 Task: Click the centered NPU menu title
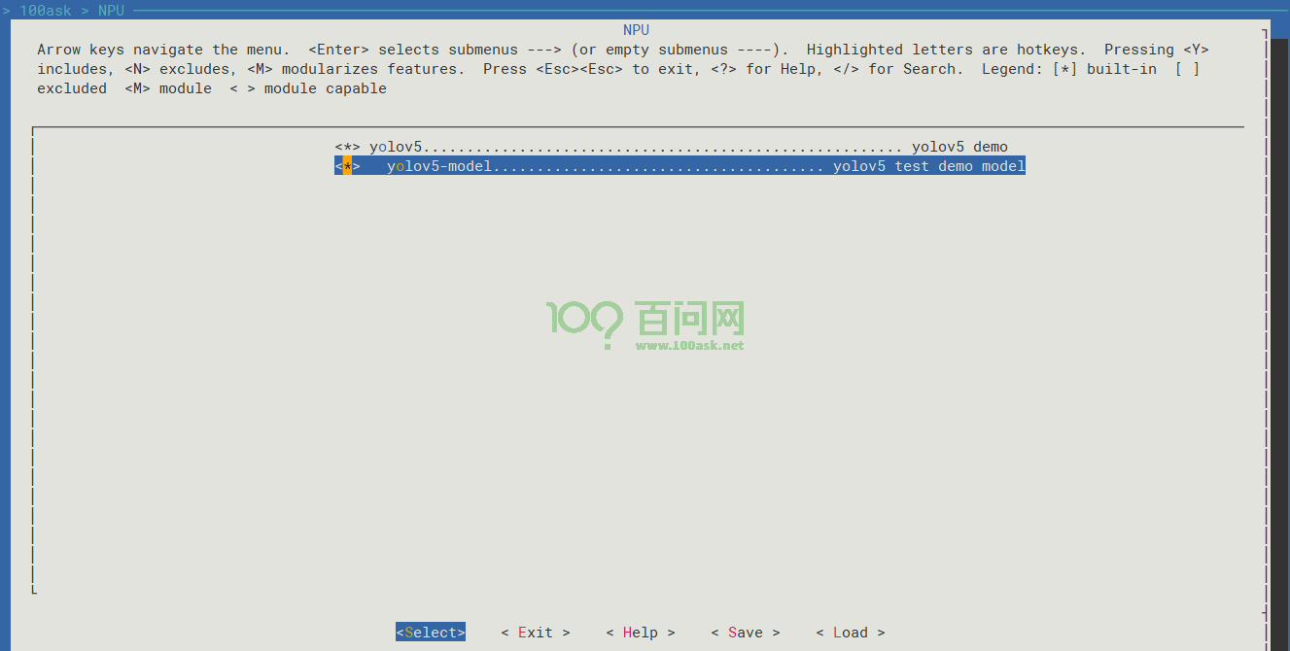tap(636, 30)
